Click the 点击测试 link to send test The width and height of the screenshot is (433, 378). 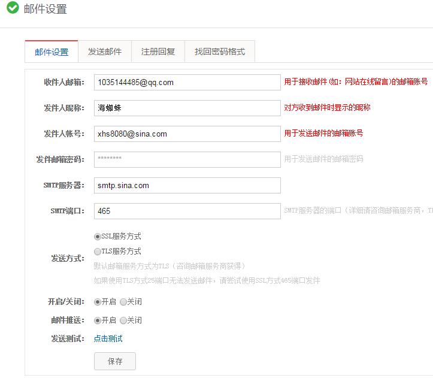(108, 339)
